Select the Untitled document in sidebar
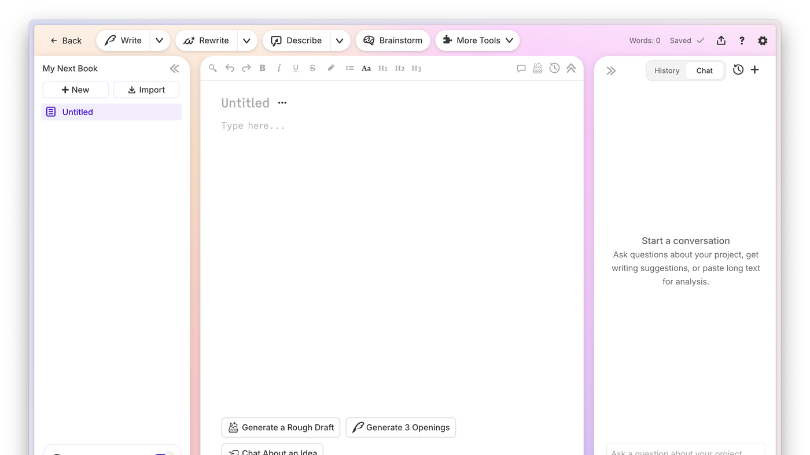Viewport: 810px width, 455px height. click(x=111, y=112)
